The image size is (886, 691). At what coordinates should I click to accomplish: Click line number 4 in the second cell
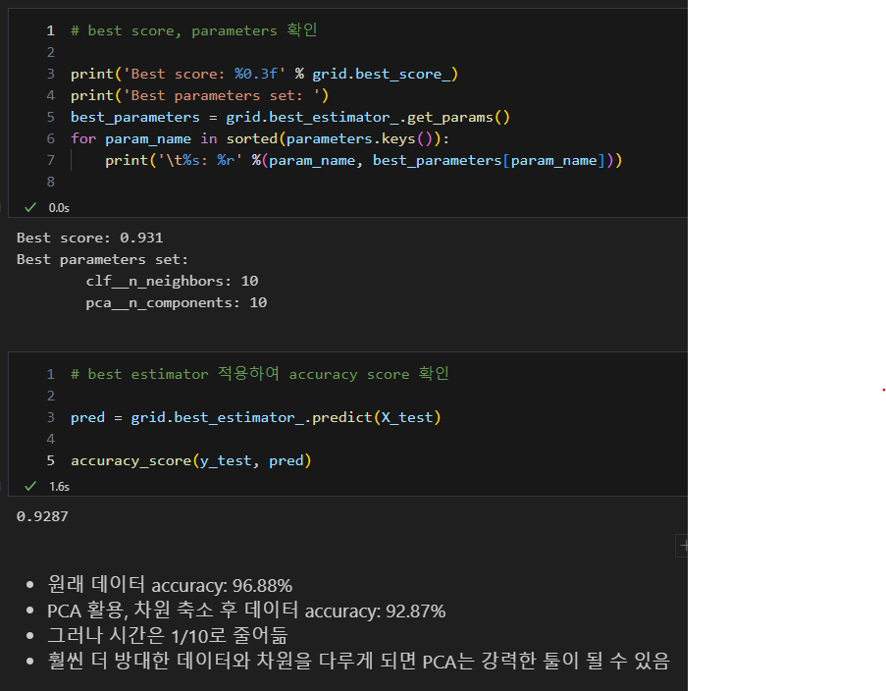(51, 440)
